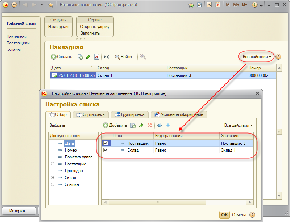Click the favorites star icon beside the title
The width and height of the screenshot is (290, 222).
tap(51, 5)
